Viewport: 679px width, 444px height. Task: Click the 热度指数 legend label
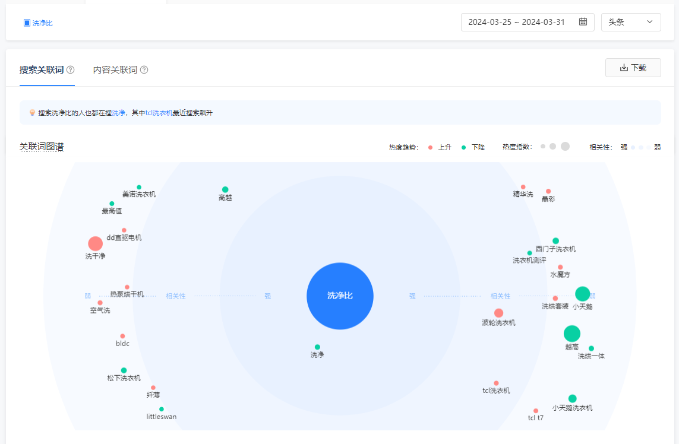coord(517,147)
